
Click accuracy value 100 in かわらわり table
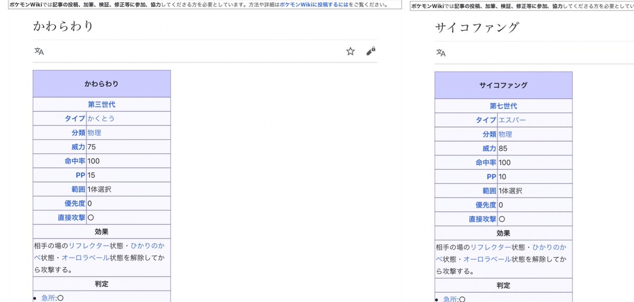tap(94, 161)
